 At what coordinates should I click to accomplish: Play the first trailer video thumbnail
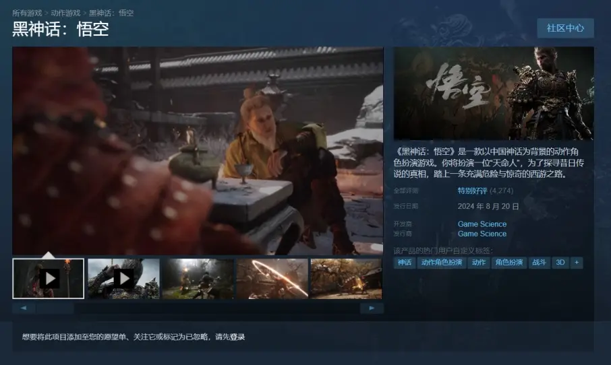pyautogui.click(x=49, y=279)
